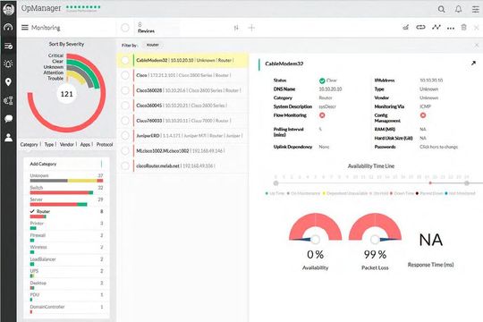The image size is (483, 322).
Task: Click the Config Management red disabled icon
Action: pos(423,115)
